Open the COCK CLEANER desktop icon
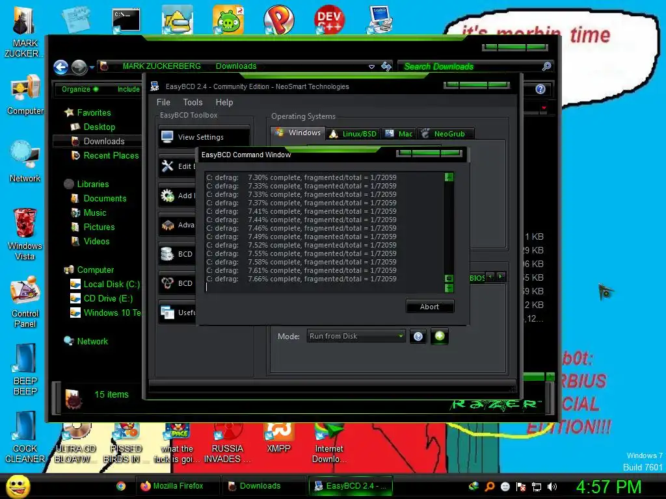Image resolution: width=666 pixels, height=499 pixels. pos(25,437)
